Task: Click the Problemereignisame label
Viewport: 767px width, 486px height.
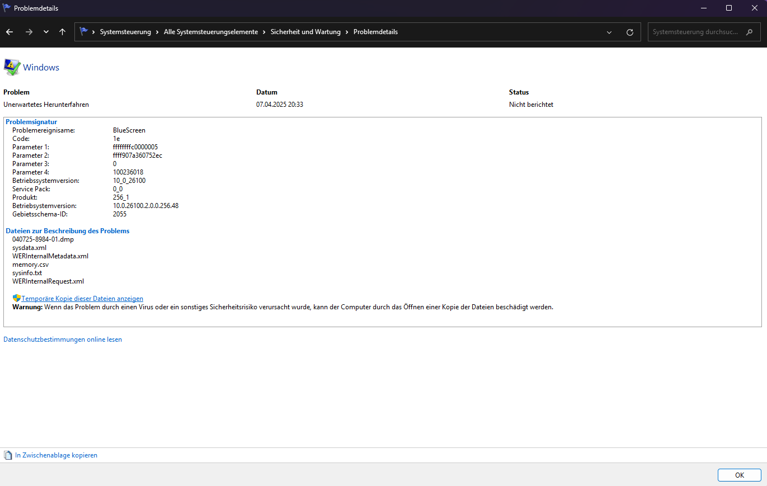Action: pyautogui.click(x=44, y=130)
